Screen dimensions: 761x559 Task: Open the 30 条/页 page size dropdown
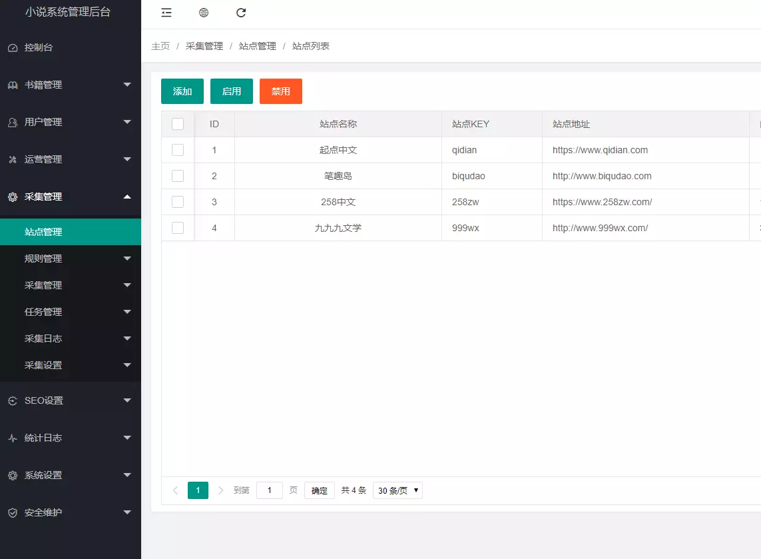397,490
